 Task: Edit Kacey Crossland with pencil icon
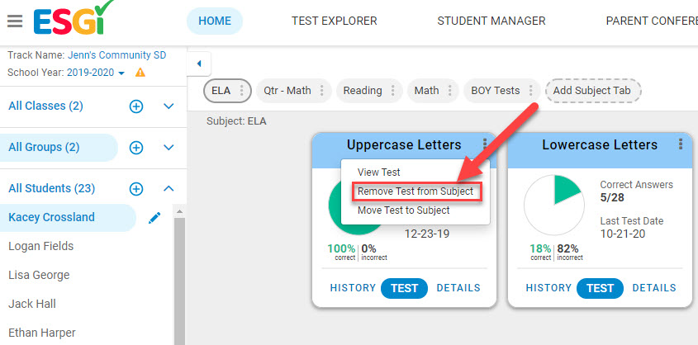(x=154, y=217)
